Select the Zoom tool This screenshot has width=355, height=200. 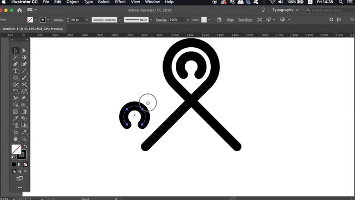tap(24, 139)
